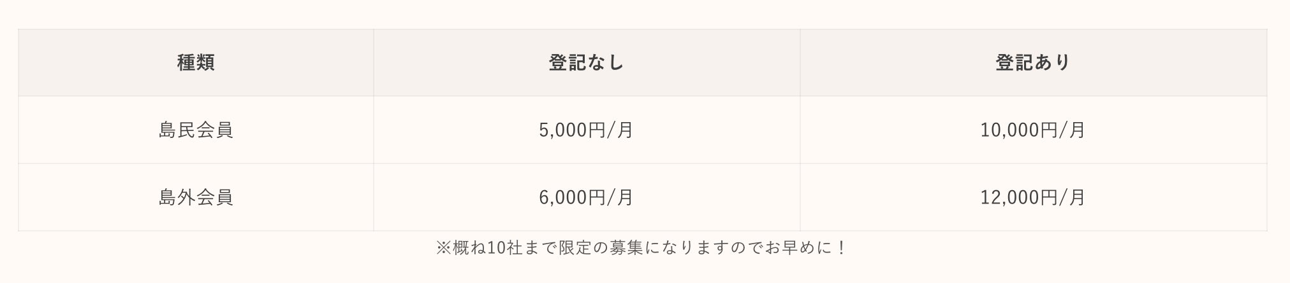The image size is (1290, 283).
Task: Click the word 概ね in the note
Action: click(x=469, y=247)
